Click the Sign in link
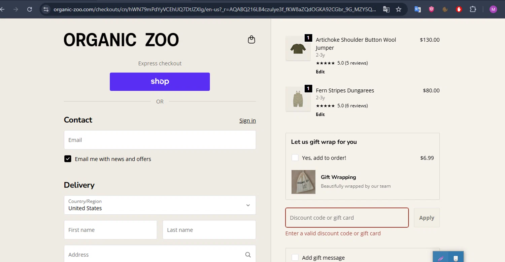505x262 pixels. tap(247, 121)
